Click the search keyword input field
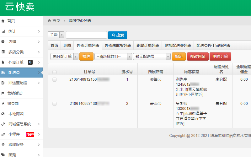Viewport: 251px width, 157px height. click(x=87, y=35)
